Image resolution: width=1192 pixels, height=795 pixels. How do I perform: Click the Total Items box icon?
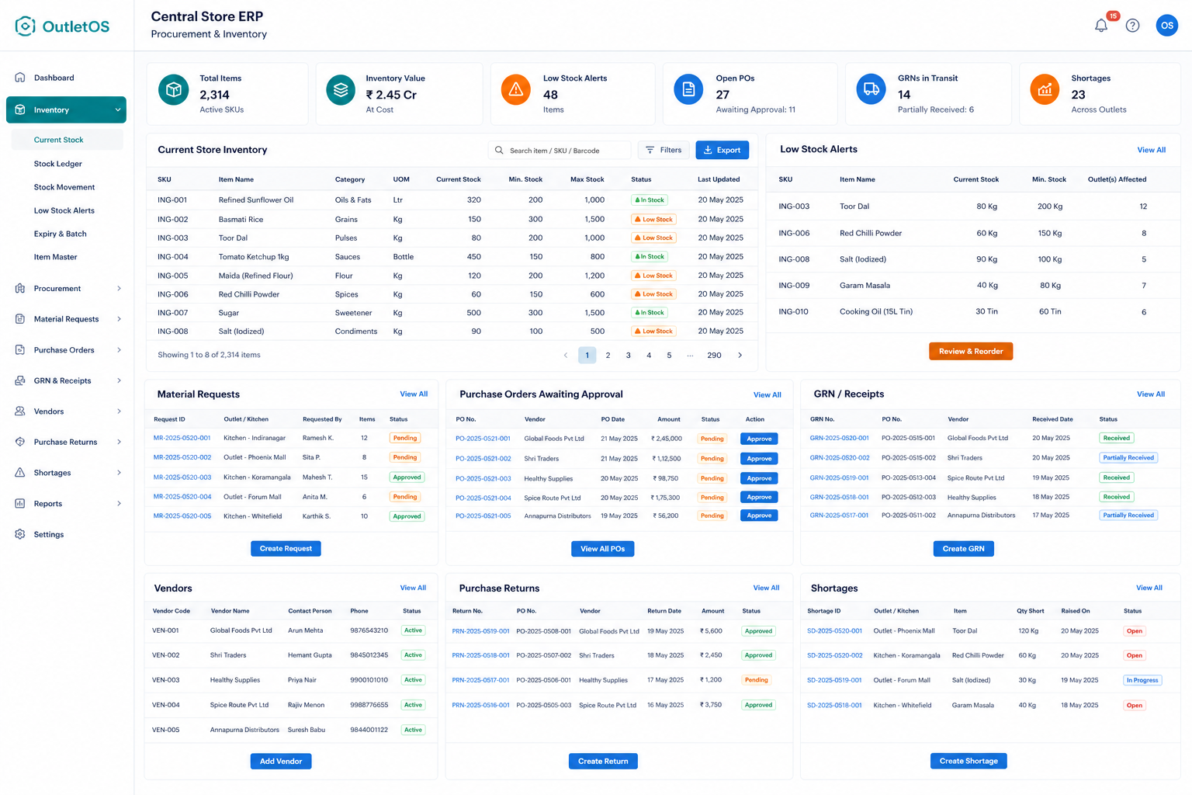point(174,90)
